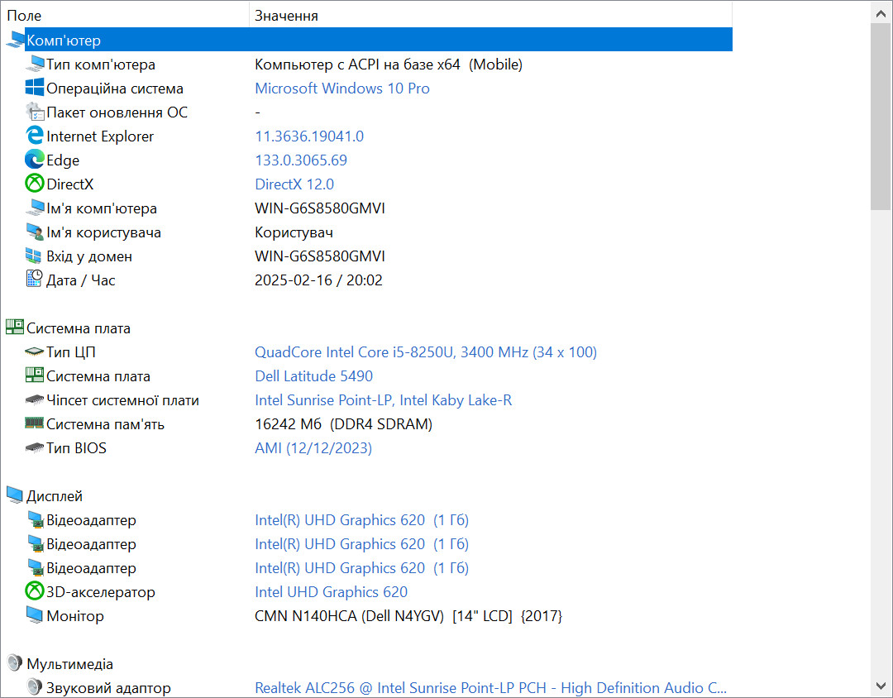Click the clock icon beside Дата / Час

35,280
